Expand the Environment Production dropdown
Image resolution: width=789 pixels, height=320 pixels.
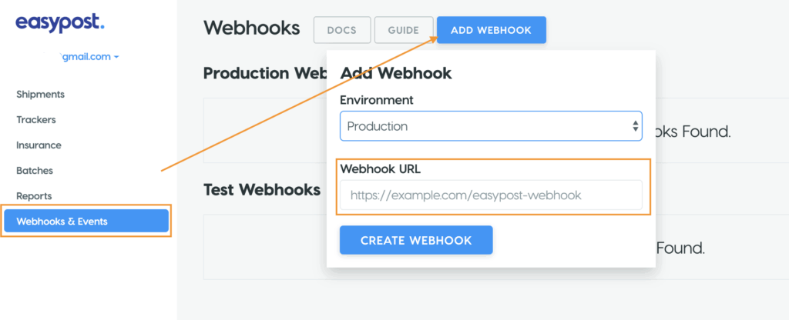tap(485, 126)
